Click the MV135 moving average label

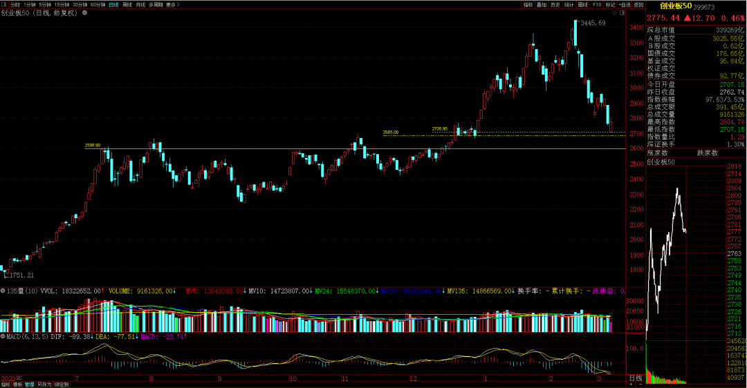459,291
